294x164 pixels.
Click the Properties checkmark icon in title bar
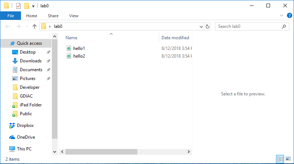[x=18, y=6]
